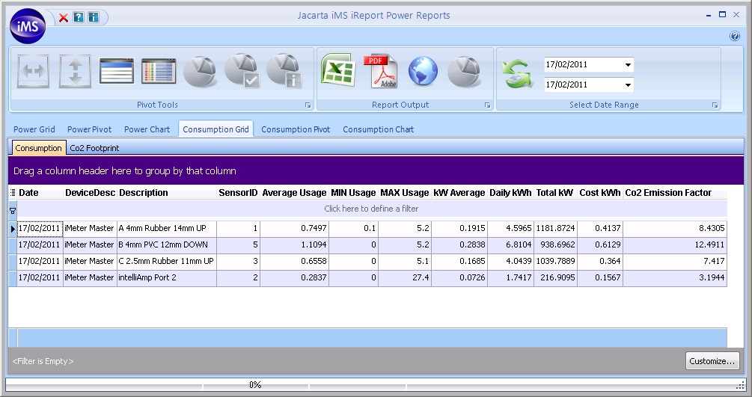Sort by Date column header

coord(40,193)
